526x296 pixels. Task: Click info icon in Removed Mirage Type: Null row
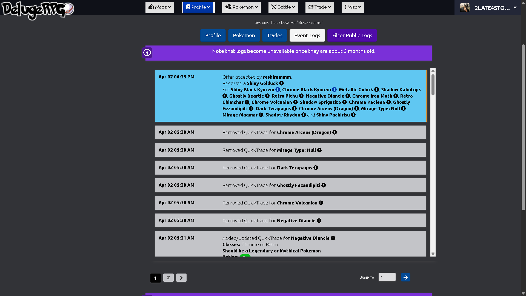(319, 150)
